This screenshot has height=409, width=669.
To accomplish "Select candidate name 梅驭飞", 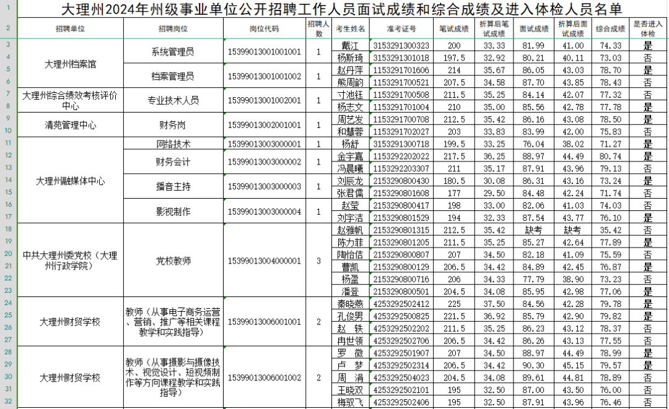I will click(x=350, y=402).
